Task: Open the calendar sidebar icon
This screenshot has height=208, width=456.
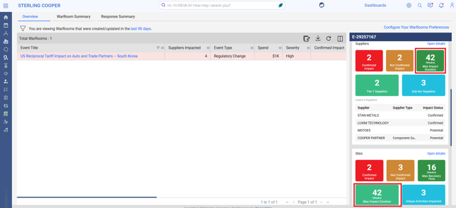Action: click(x=5, y=25)
